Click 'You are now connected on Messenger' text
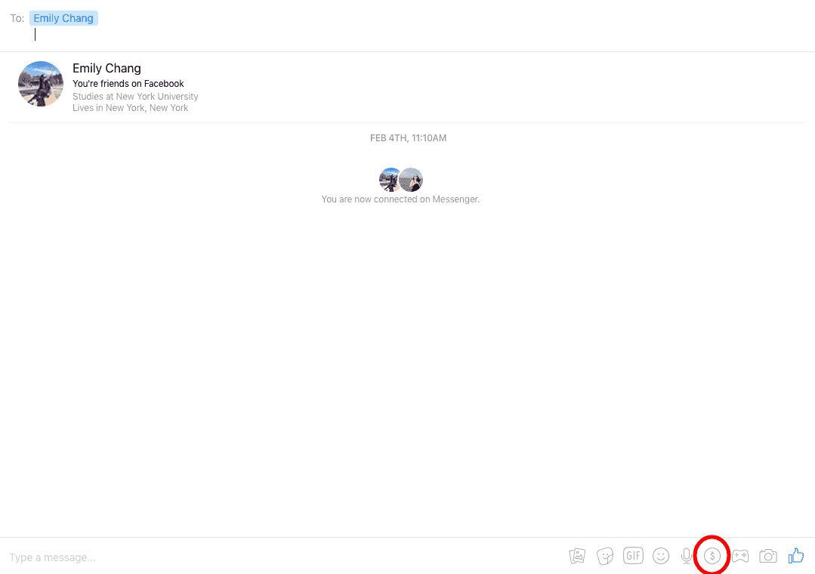The width and height of the screenshot is (815, 574). pyautogui.click(x=400, y=199)
